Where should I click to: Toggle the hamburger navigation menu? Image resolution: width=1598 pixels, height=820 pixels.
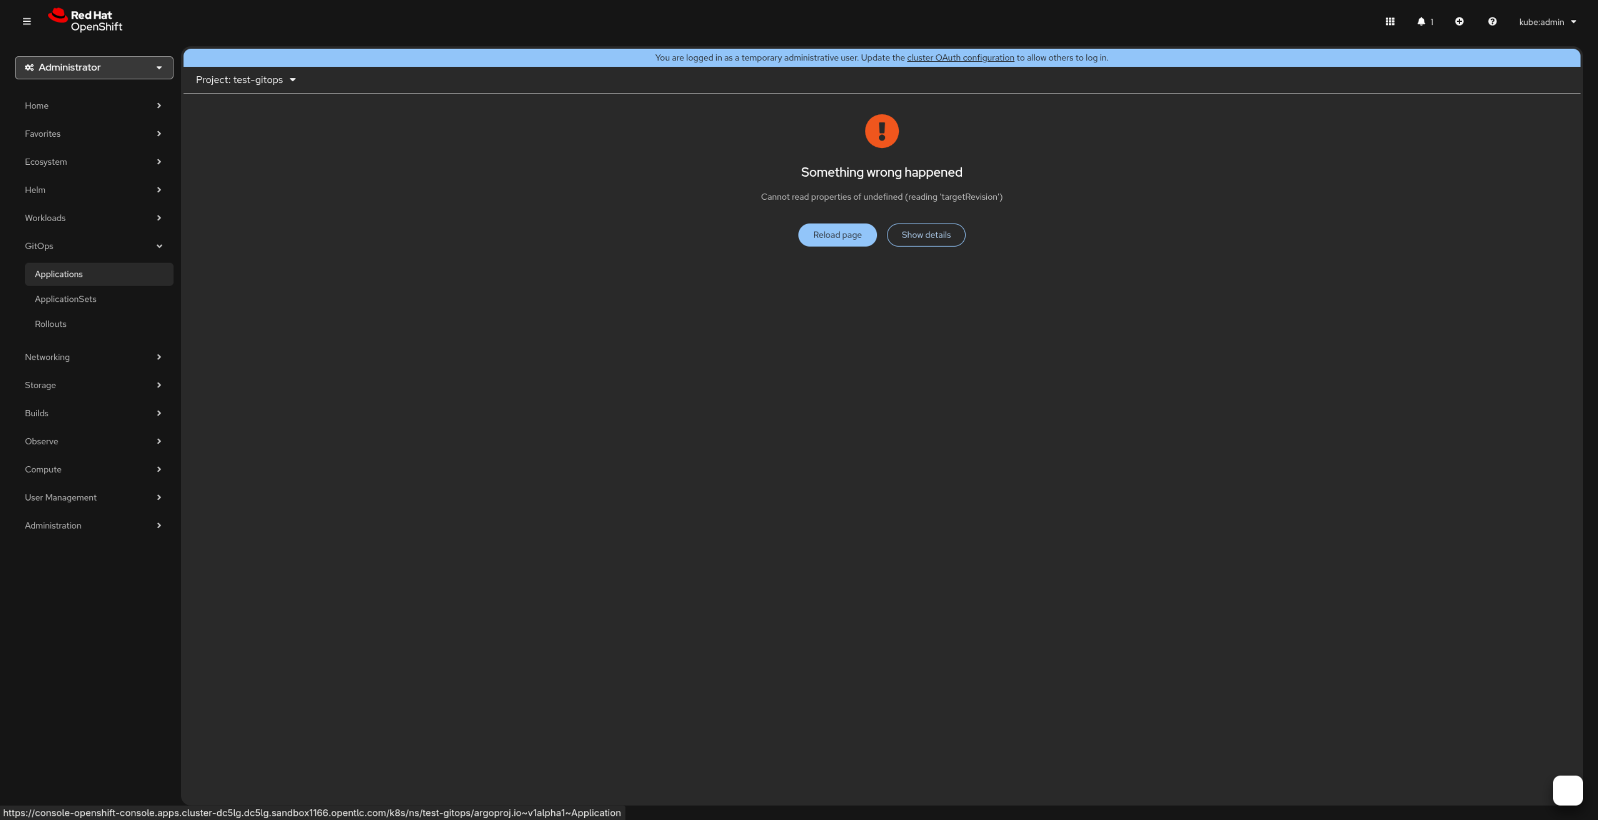pos(26,21)
